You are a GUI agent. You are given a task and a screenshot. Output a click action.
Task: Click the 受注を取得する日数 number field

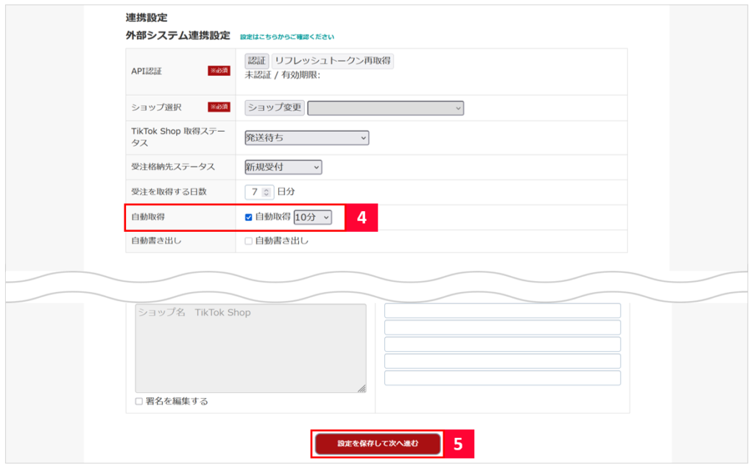255,192
